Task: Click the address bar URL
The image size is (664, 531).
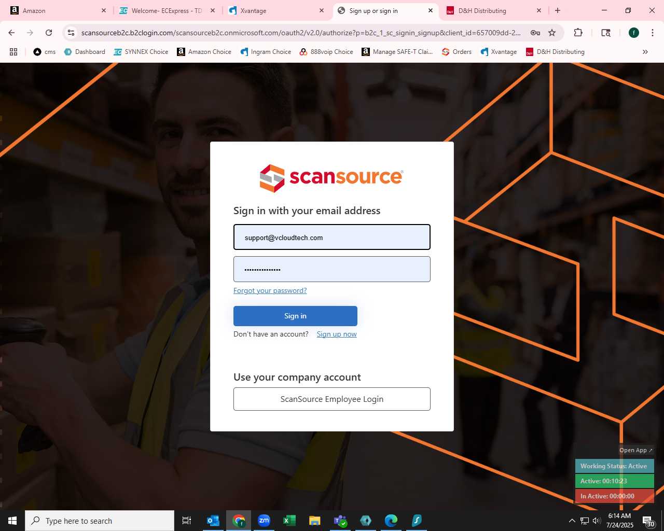Action: [x=301, y=33]
